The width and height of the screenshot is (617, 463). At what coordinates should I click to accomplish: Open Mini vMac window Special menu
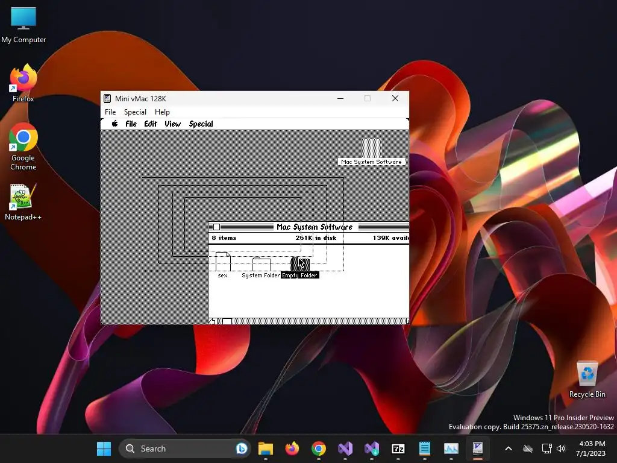click(x=135, y=112)
